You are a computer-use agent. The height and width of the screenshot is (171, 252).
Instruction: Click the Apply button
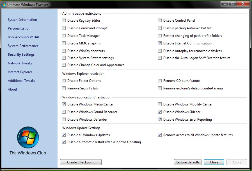pos(237,162)
